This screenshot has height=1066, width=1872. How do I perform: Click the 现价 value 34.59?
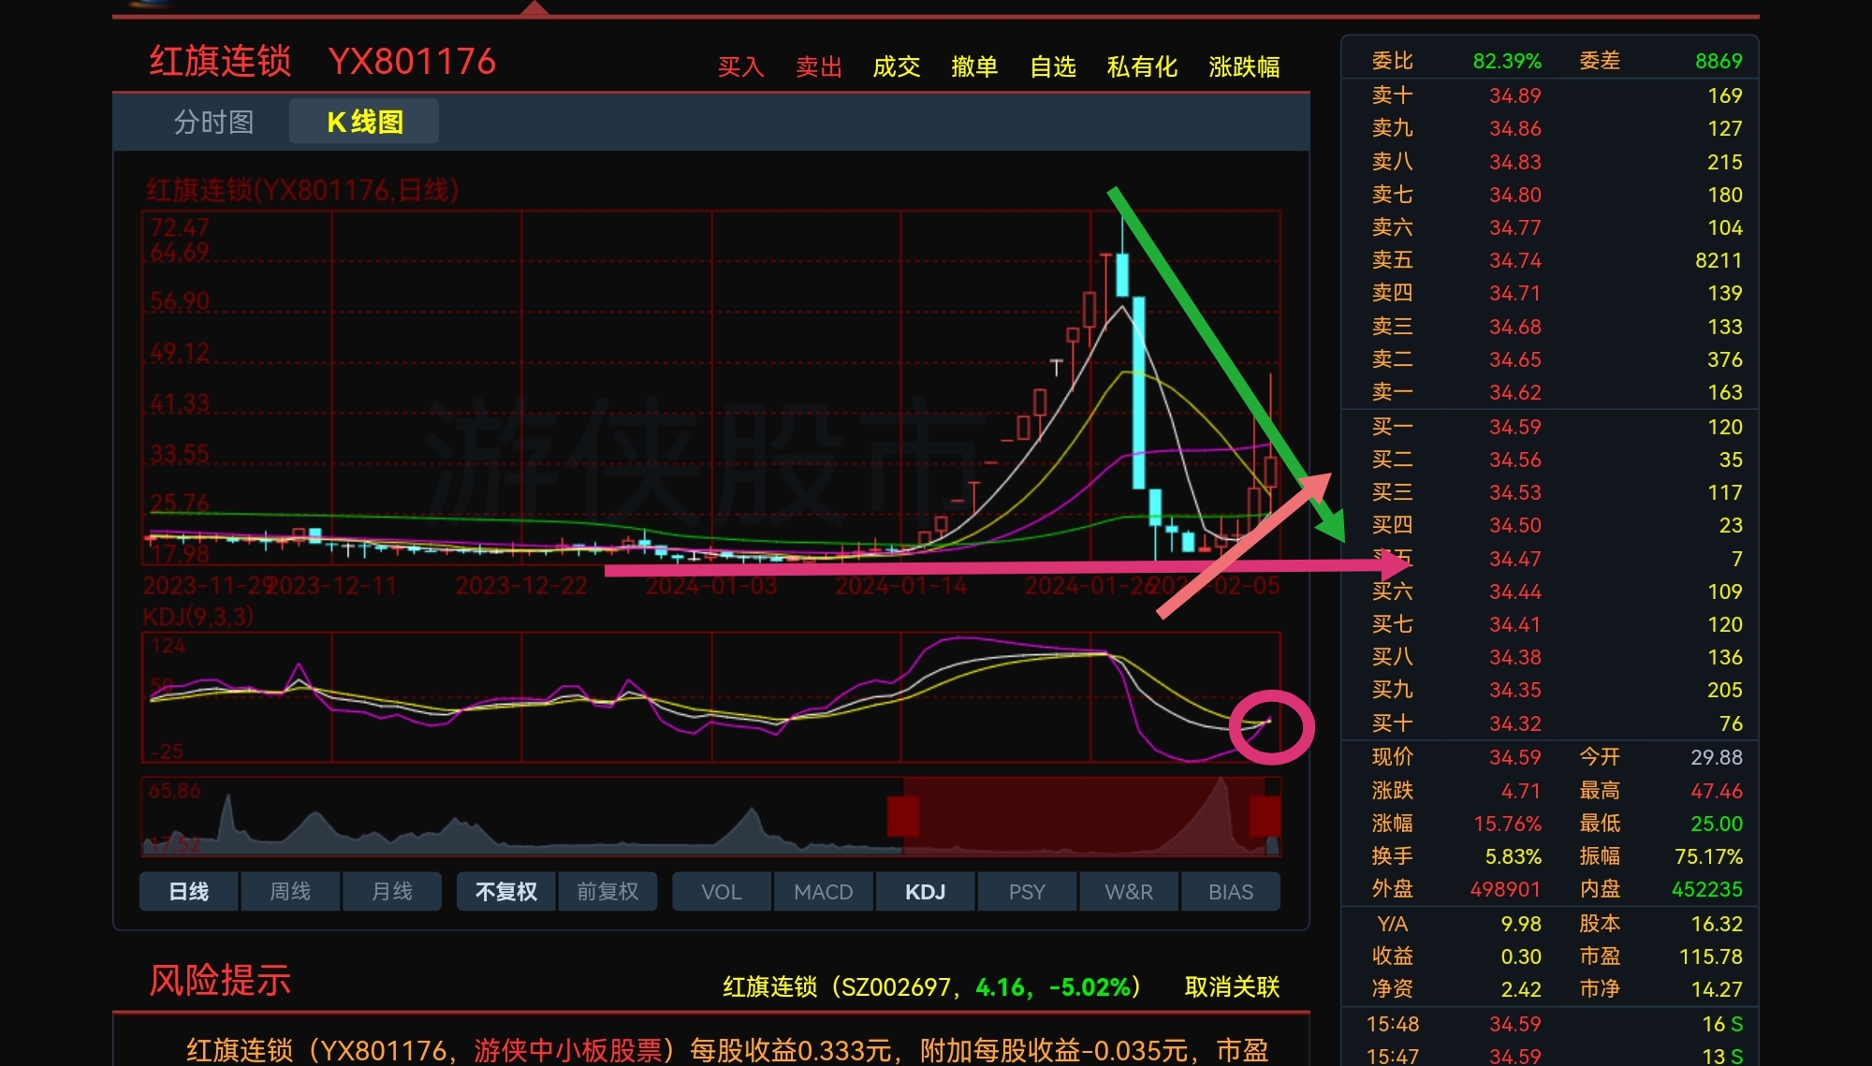(1514, 757)
